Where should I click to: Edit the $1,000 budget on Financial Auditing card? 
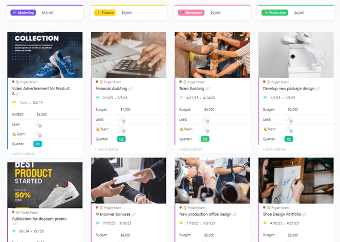click(125, 109)
